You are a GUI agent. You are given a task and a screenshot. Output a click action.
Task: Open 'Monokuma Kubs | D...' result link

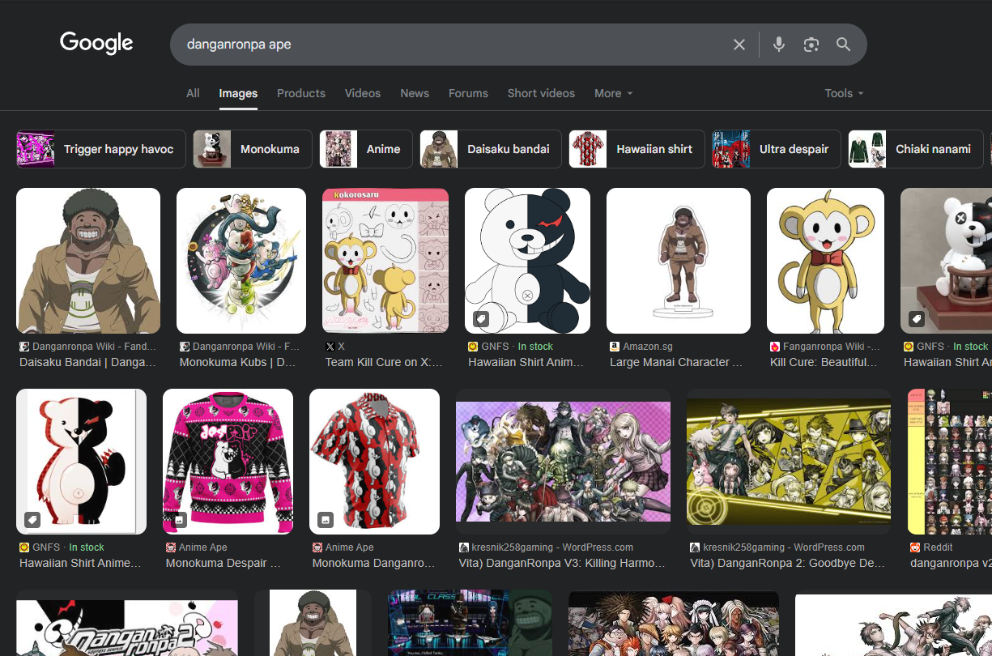pos(237,362)
